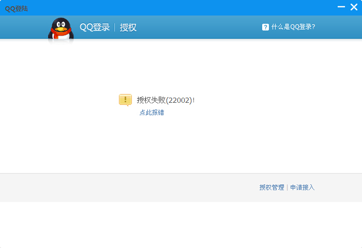Click the 授权 header label
This screenshot has width=362, height=248.
[128, 27]
